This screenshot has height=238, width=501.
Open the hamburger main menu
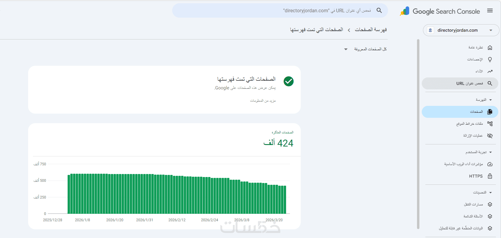pos(490,11)
